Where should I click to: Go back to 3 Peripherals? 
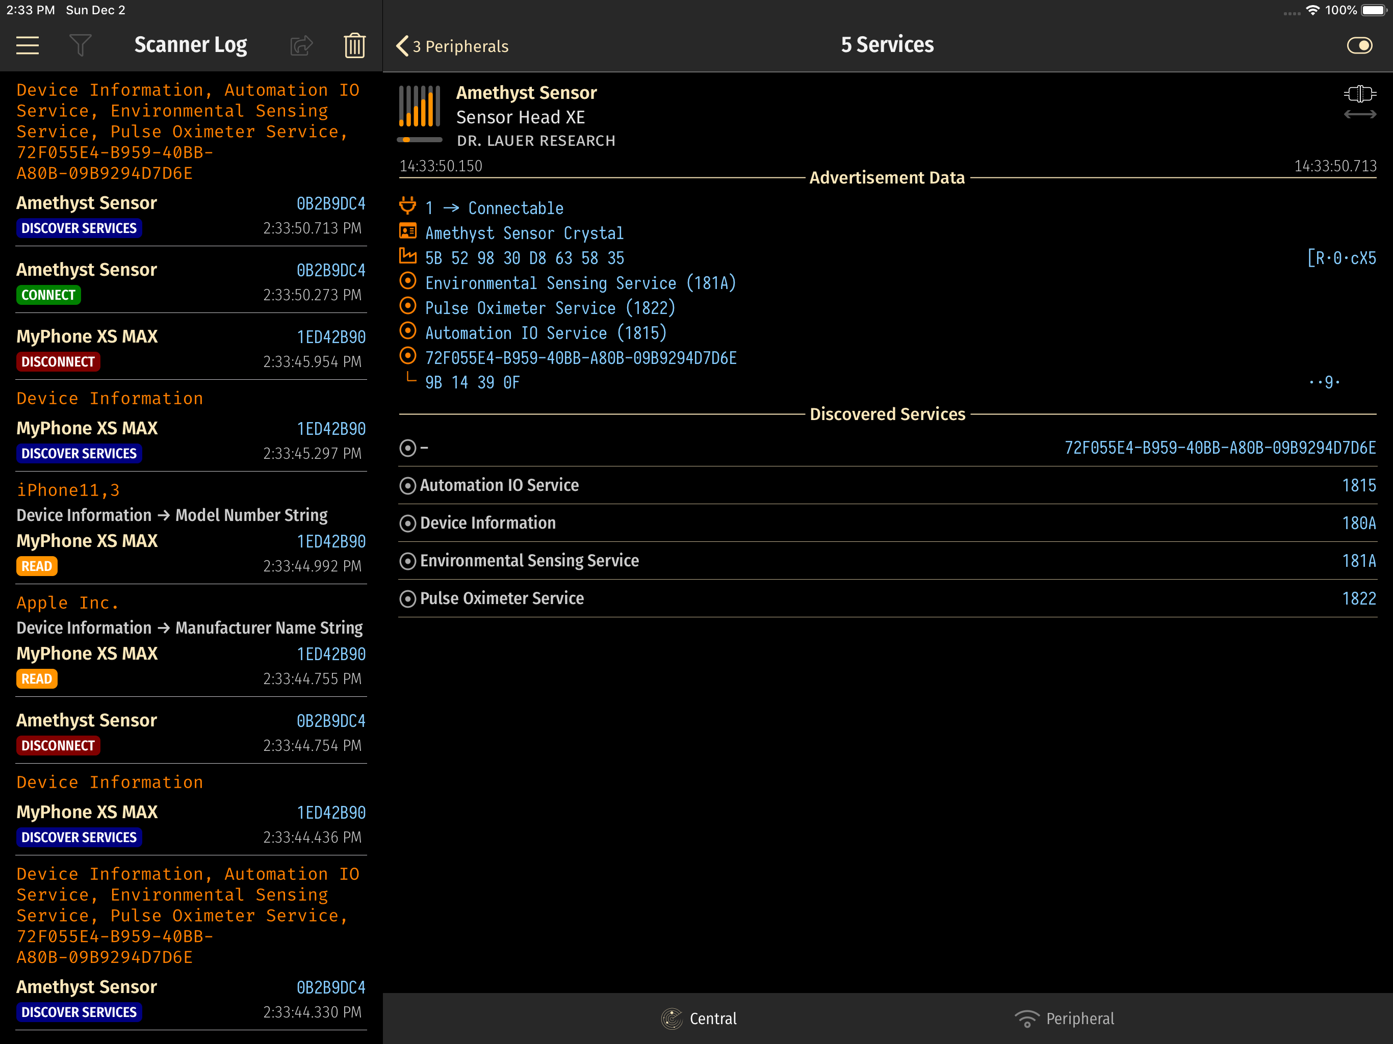(x=452, y=46)
